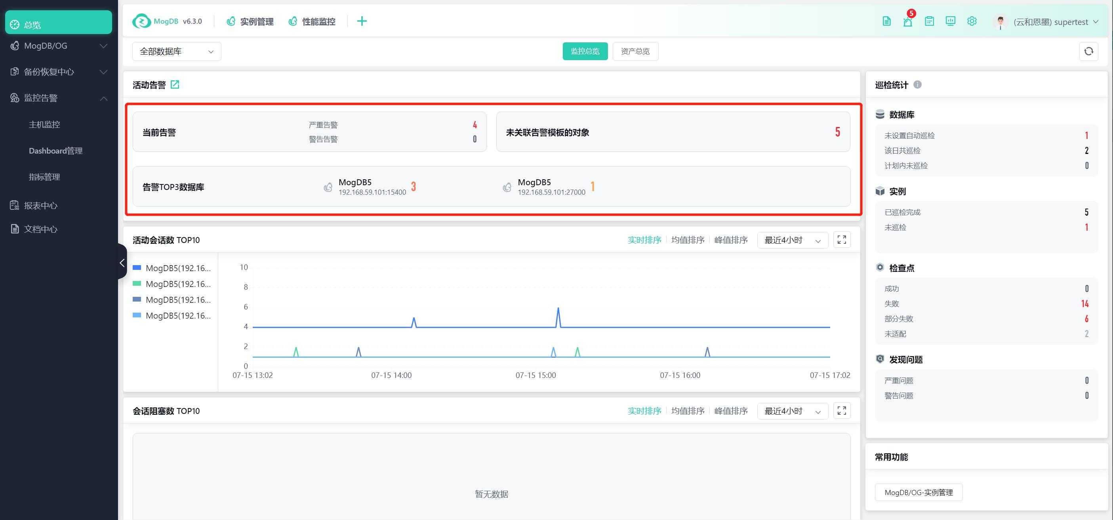This screenshot has width=1113, height=520.
Task: Click 未关联告警模板的对象 count 5
Action: 837,132
